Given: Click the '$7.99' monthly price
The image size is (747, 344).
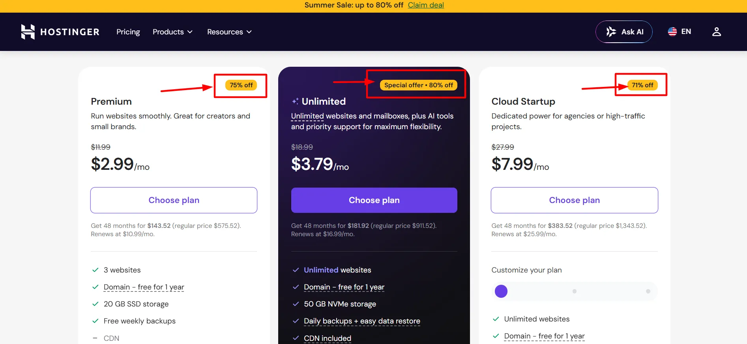Looking at the screenshot, I should click(513, 164).
